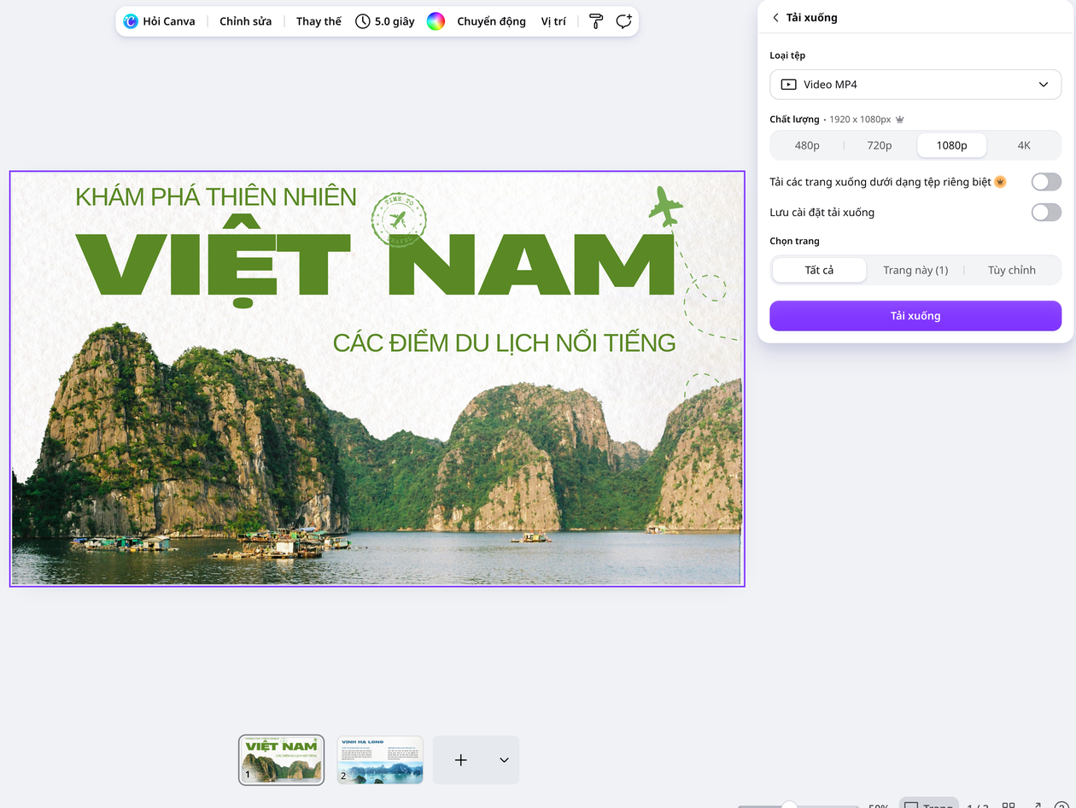1076x808 pixels.
Task: Click the purple Tải xuống button
Action: pos(915,316)
